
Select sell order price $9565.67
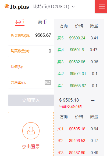(x=78, y=86)
